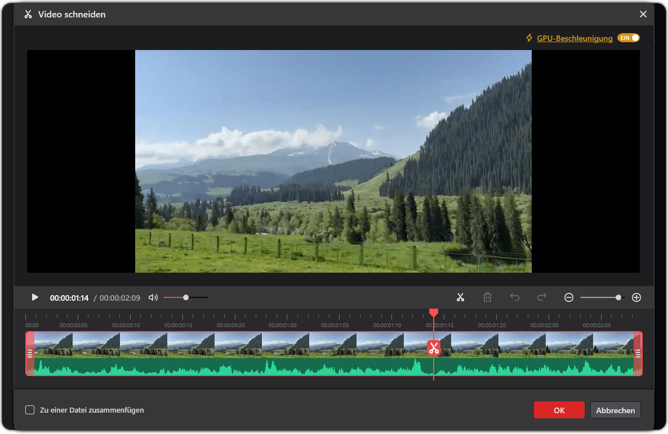This screenshot has height=434, width=668.
Task: Click the 00:00:00:20 ruler mark
Action: click(230, 325)
